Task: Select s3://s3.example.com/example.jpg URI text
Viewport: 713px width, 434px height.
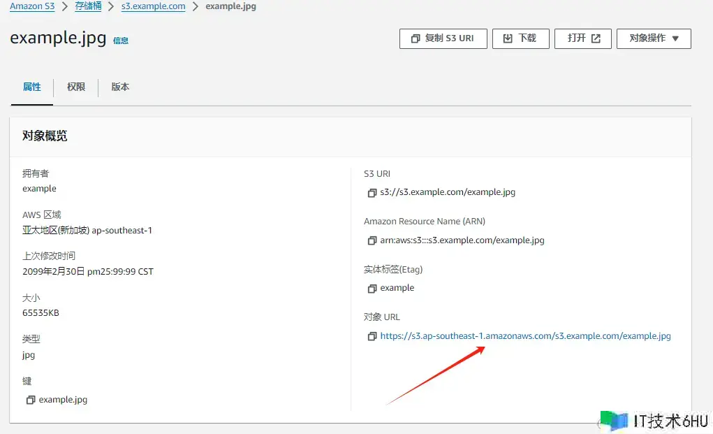Action: point(448,192)
